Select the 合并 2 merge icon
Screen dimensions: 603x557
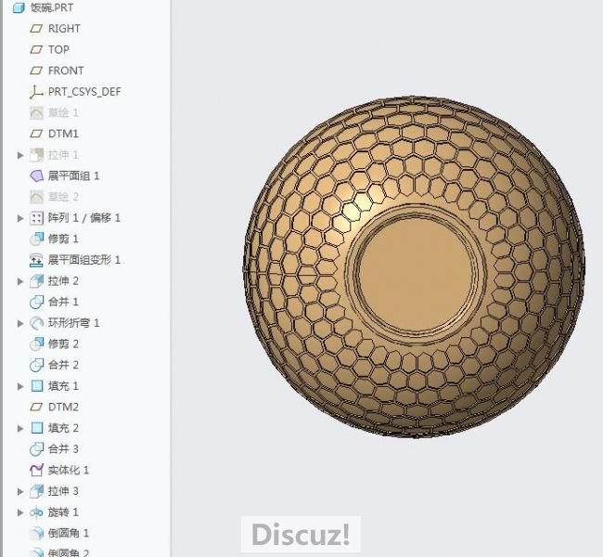pos(36,365)
